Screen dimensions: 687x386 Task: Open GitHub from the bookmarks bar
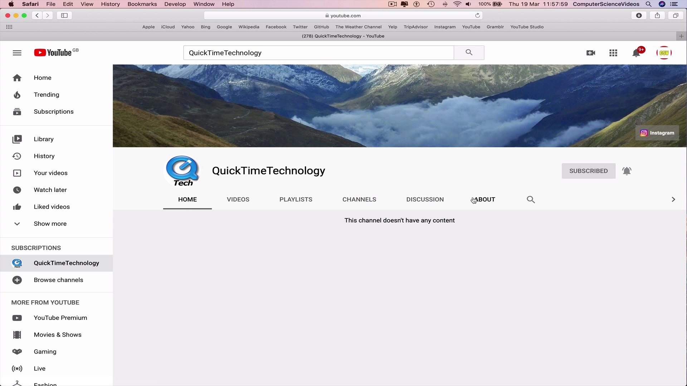(321, 27)
